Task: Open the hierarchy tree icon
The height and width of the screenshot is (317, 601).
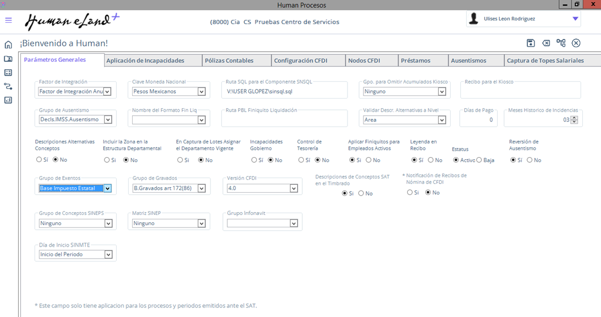Action: (561, 43)
